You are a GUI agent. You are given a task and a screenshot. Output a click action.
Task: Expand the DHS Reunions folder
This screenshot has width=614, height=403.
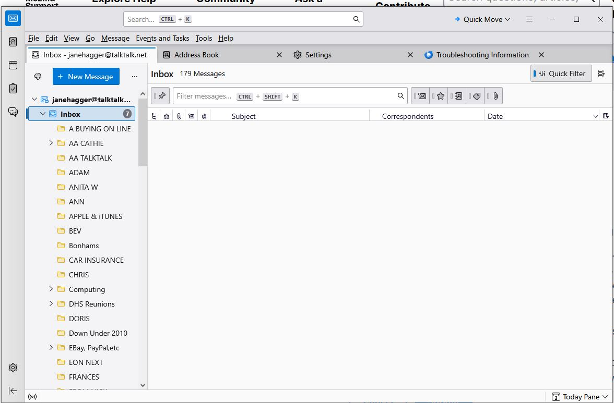(51, 303)
